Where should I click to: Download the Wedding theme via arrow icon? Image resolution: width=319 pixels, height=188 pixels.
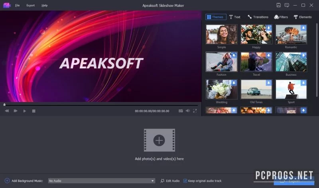234,83
